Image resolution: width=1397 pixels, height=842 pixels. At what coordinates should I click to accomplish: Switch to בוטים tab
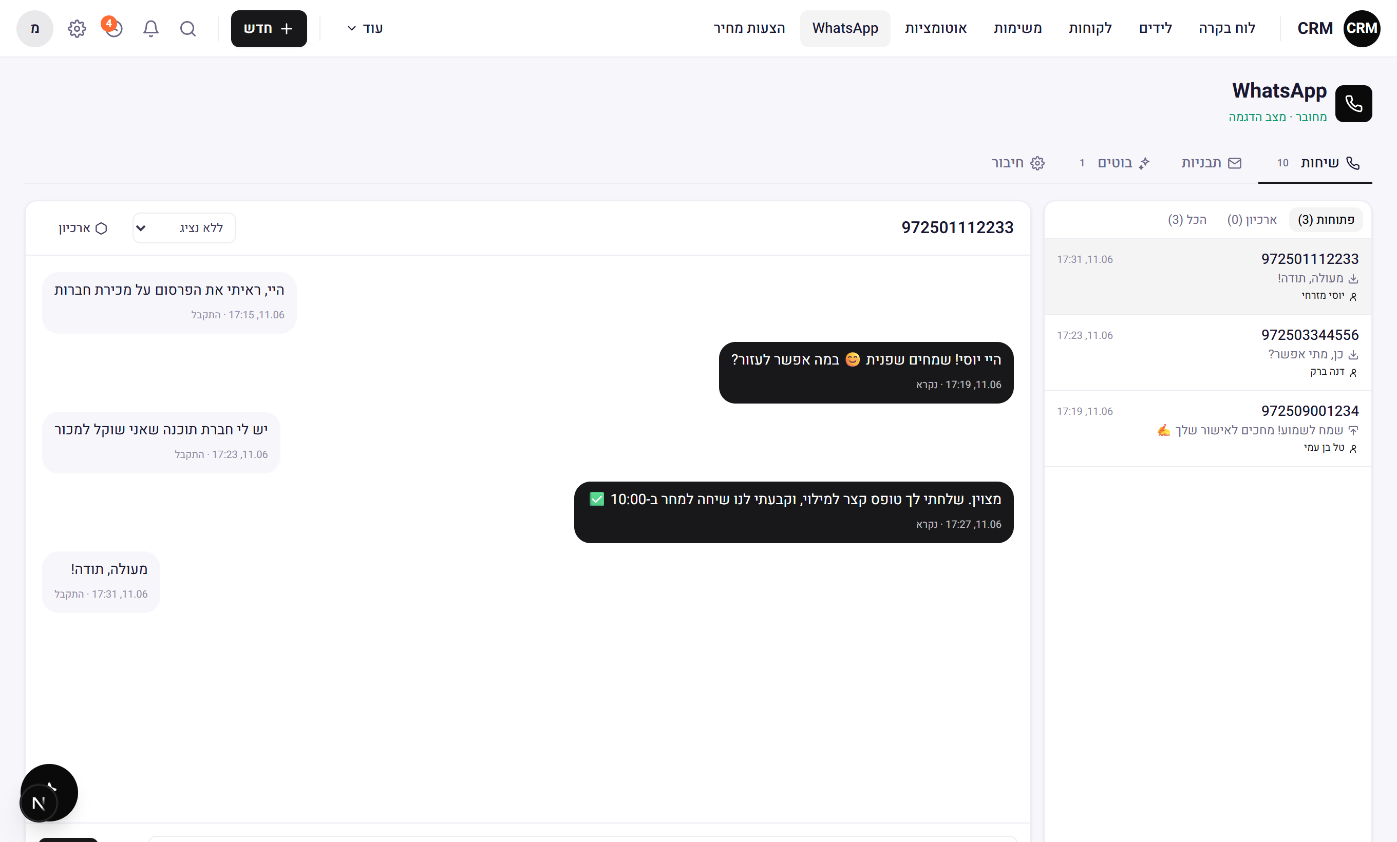[x=1114, y=163]
